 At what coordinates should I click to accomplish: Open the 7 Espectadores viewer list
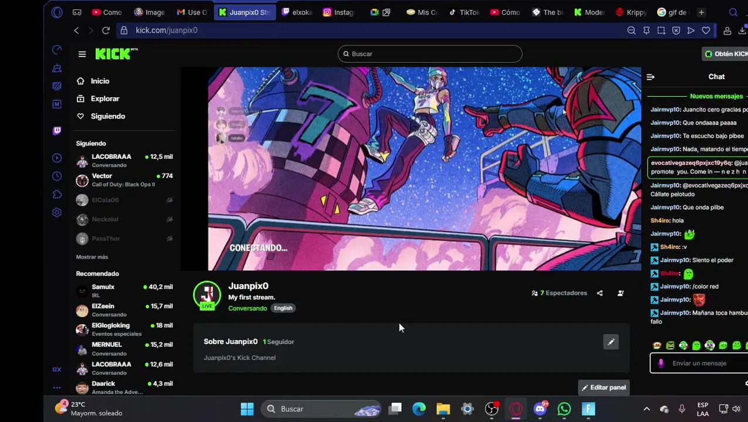(559, 293)
